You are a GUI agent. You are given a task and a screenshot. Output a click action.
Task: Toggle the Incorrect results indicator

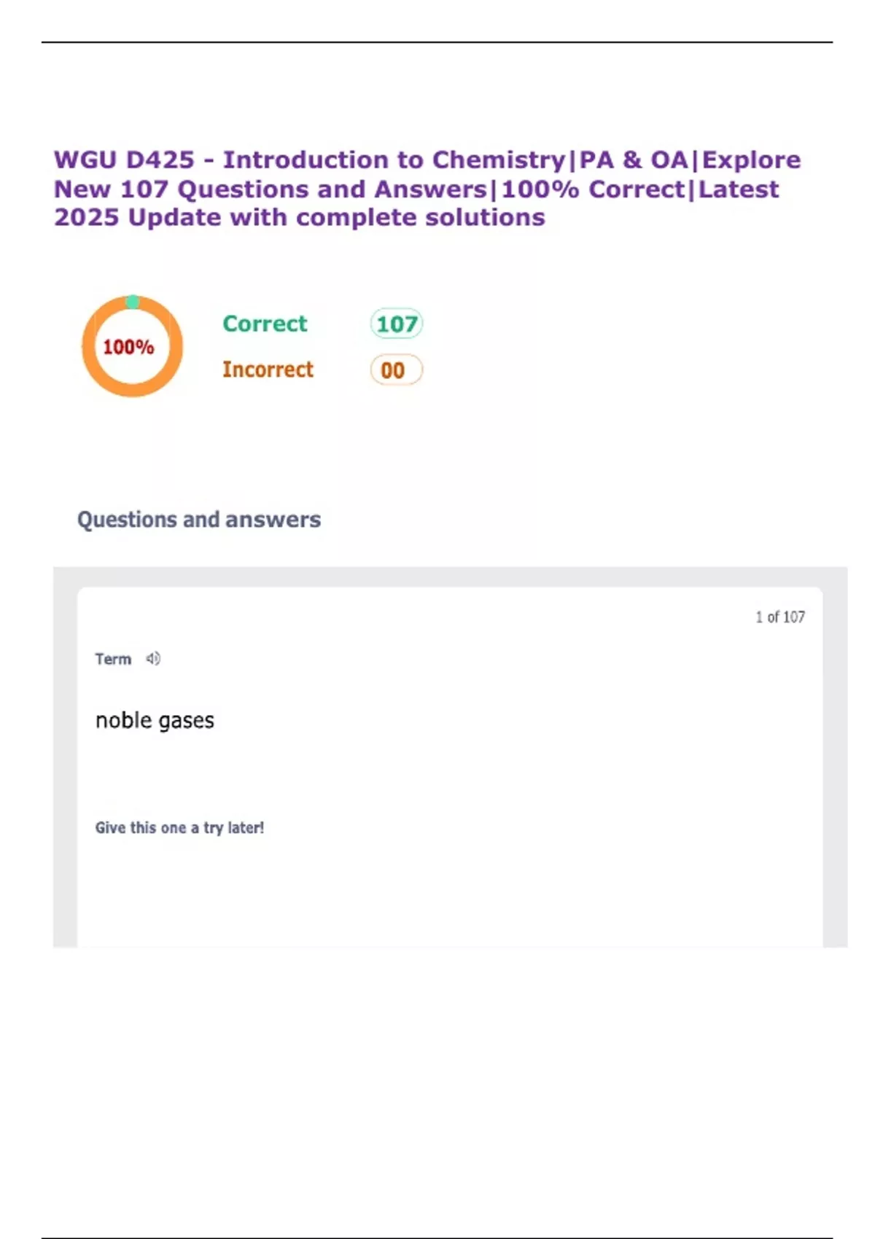coord(268,370)
